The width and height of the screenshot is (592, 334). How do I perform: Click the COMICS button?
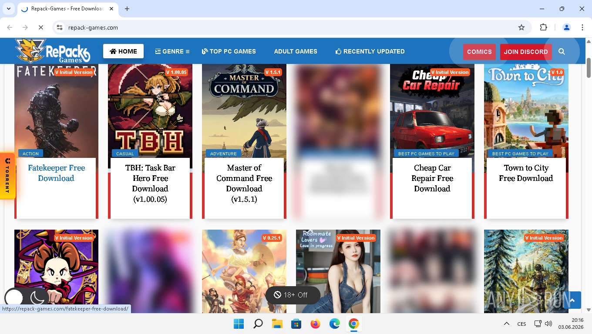(479, 52)
